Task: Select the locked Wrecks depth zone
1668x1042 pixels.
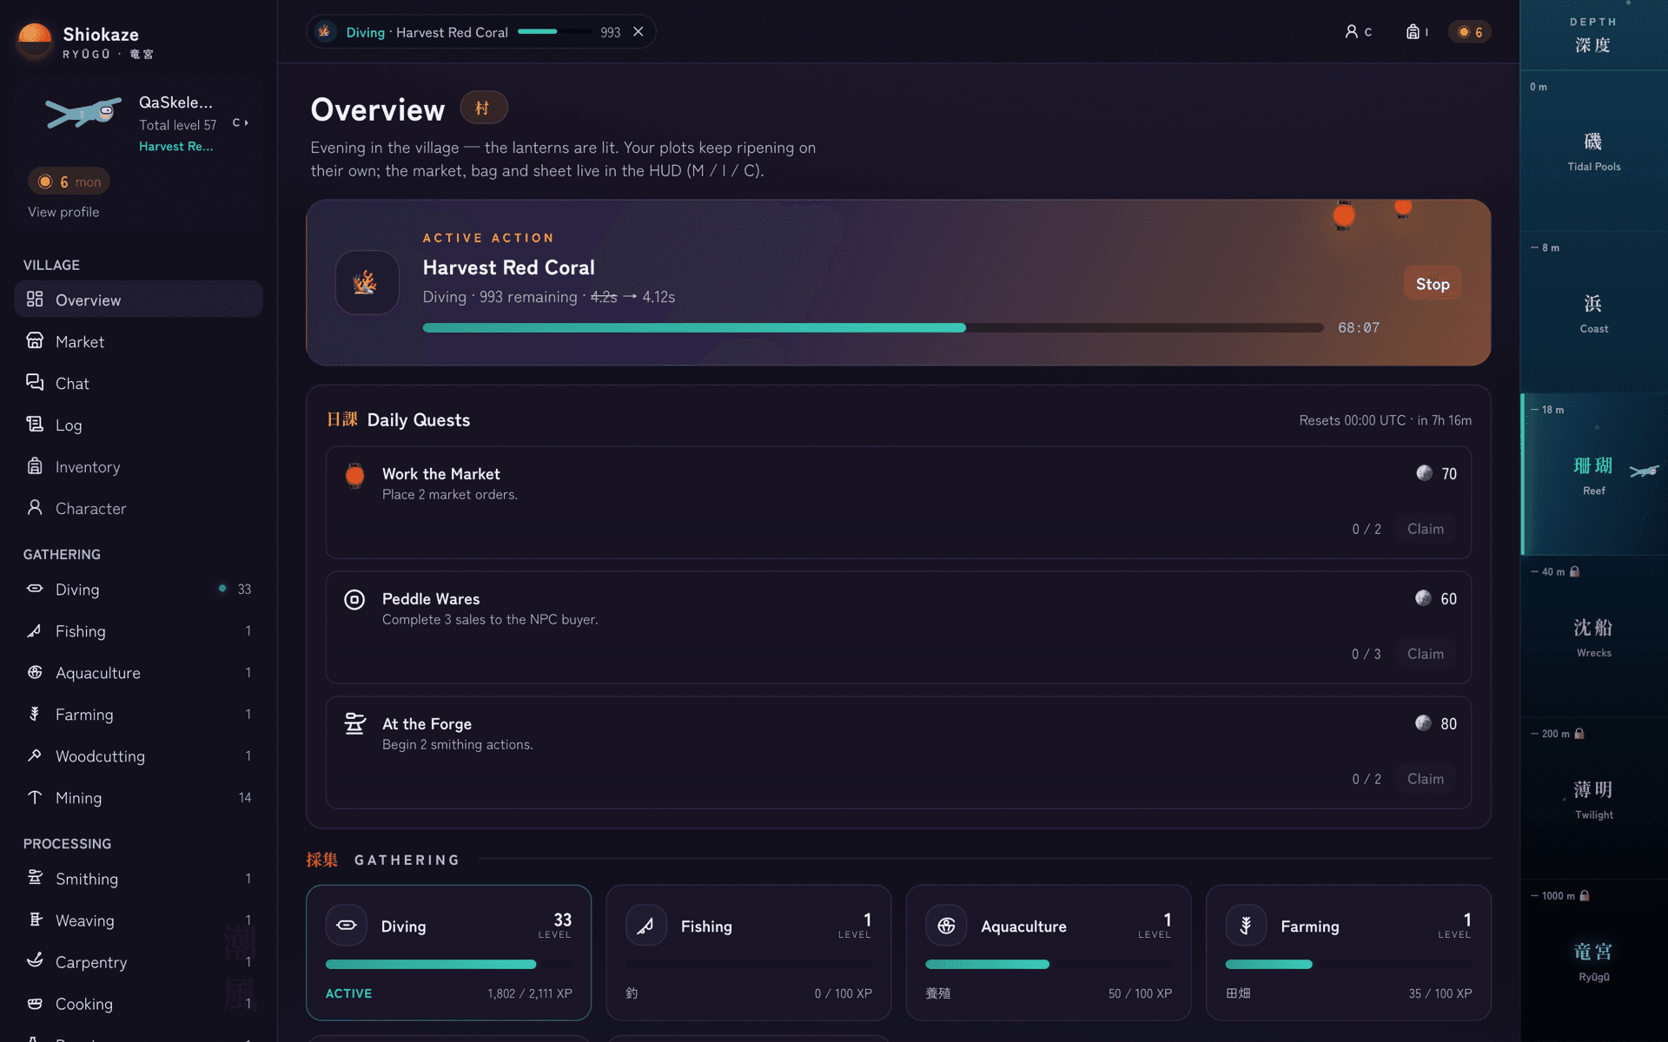Action: coord(1594,636)
